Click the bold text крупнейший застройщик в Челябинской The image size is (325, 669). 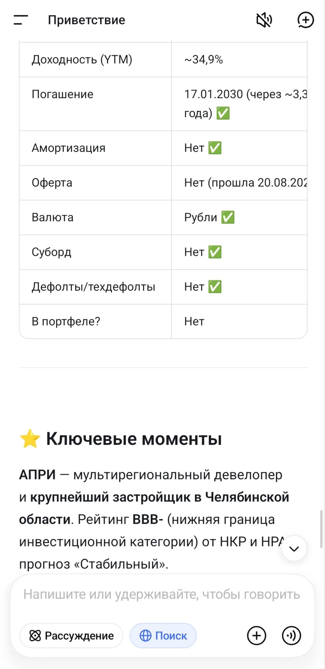click(x=159, y=497)
